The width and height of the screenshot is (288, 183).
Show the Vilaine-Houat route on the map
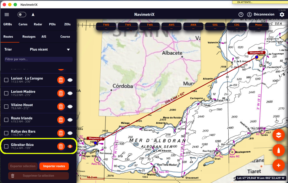point(70,106)
